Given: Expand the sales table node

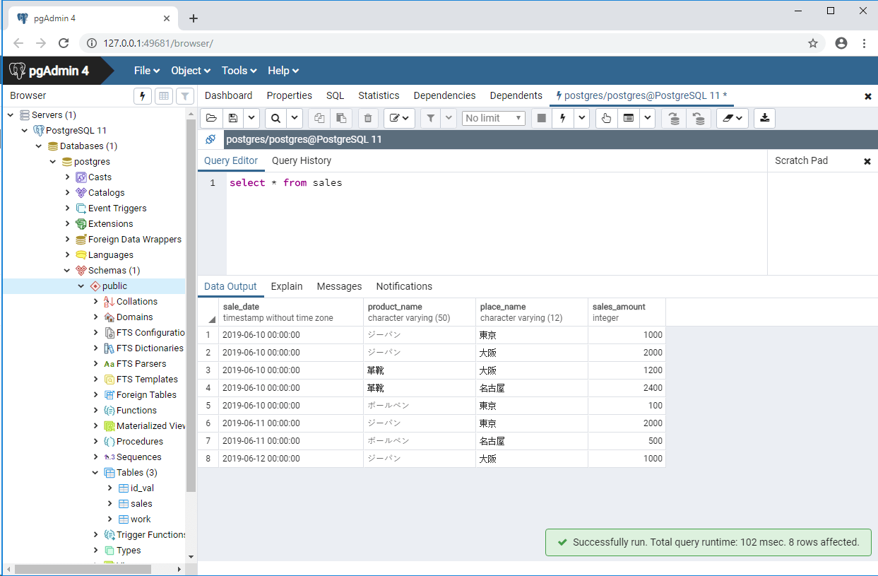Looking at the screenshot, I should [x=109, y=503].
